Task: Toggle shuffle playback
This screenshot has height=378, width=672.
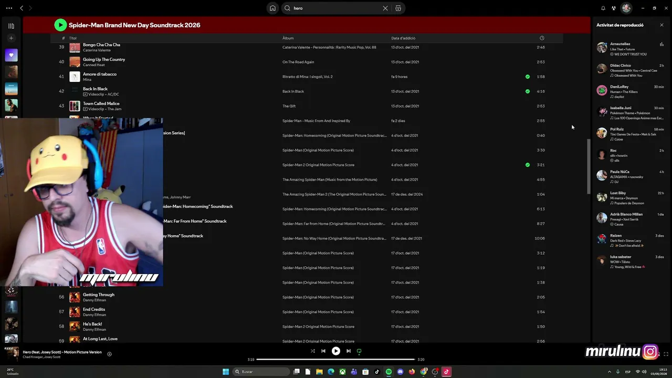Action: point(312,351)
